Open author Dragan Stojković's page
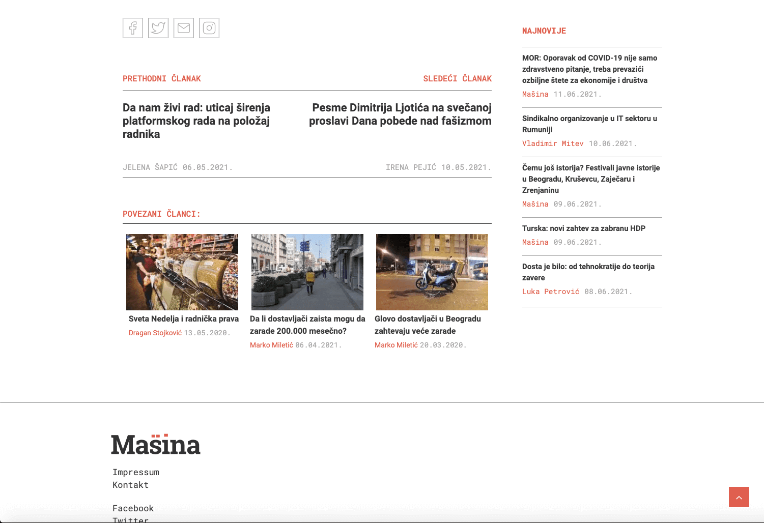This screenshot has height=523, width=764. point(155,333)
